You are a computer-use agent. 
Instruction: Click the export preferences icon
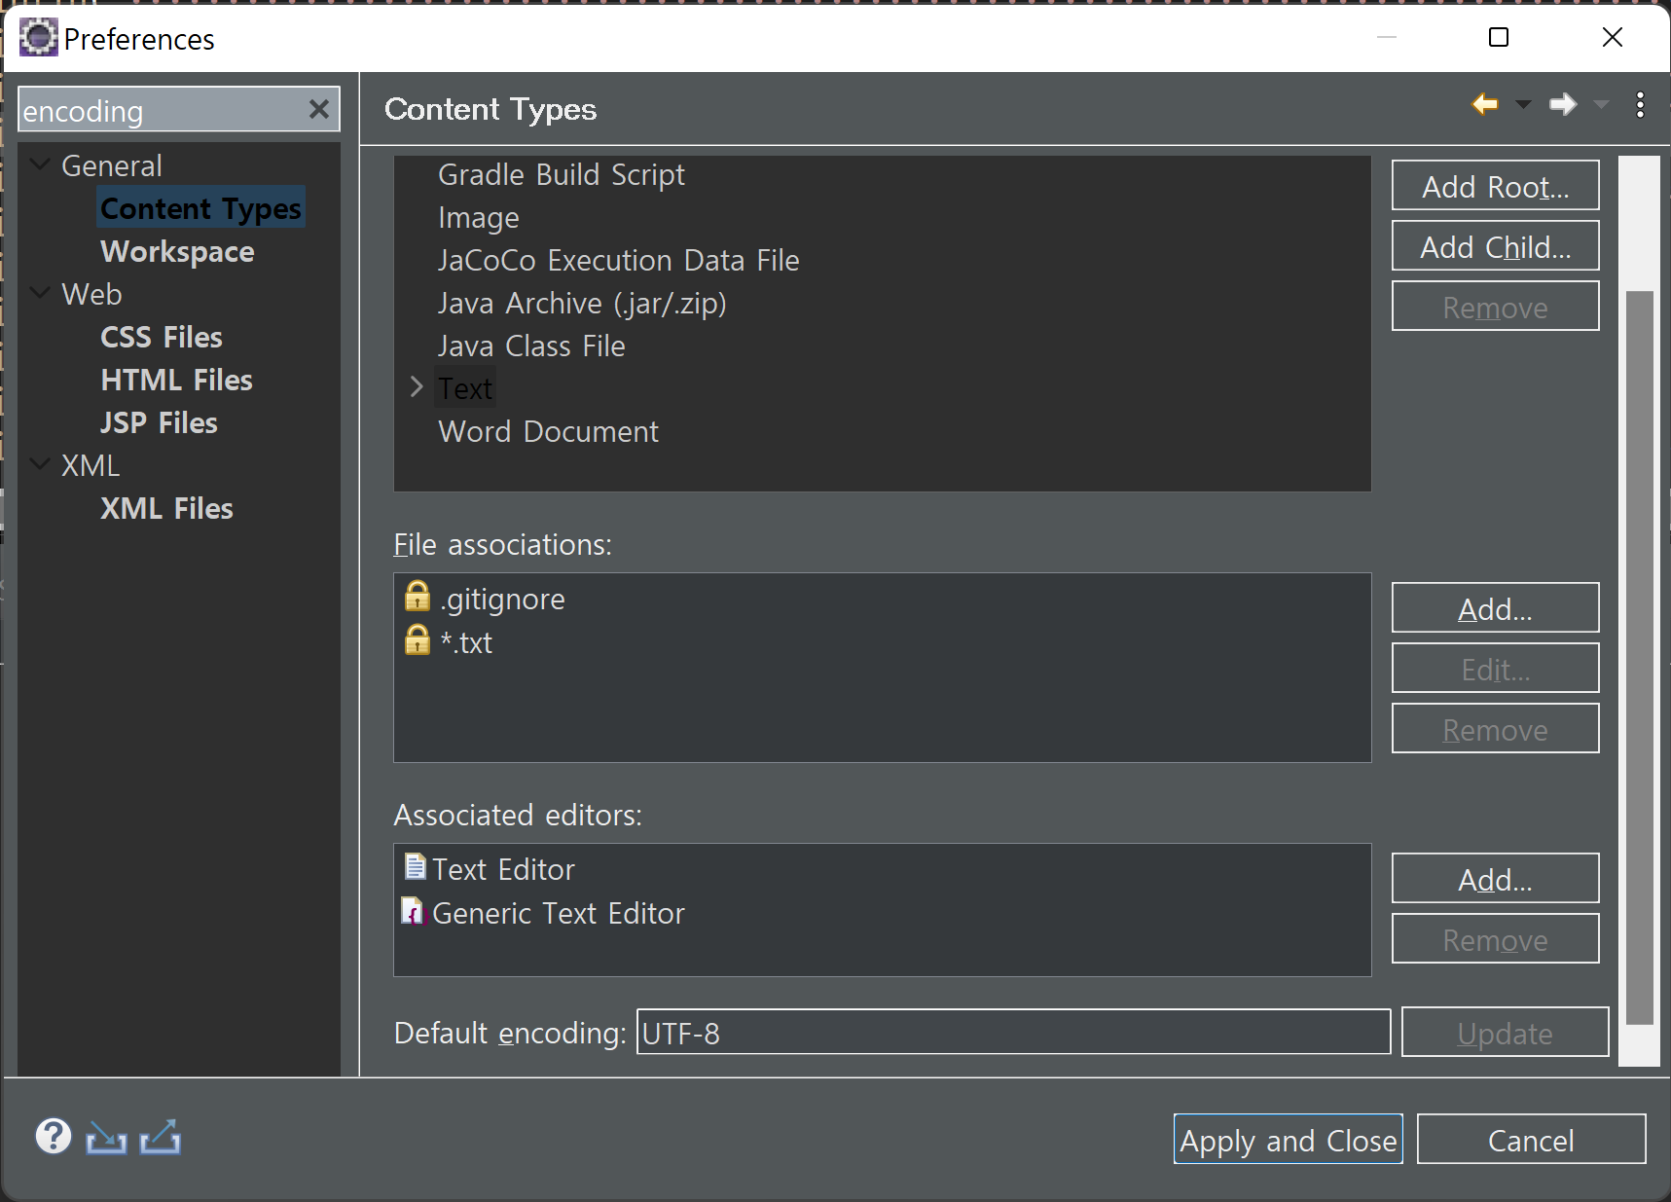pos(161,1137)
